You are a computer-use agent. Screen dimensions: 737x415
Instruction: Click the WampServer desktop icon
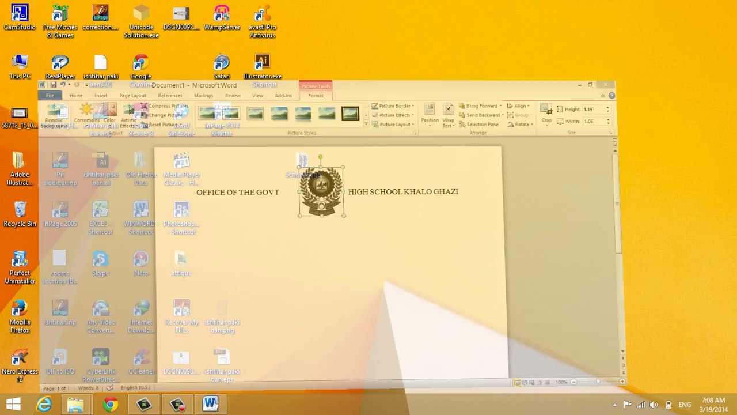(x=222, y=18)
